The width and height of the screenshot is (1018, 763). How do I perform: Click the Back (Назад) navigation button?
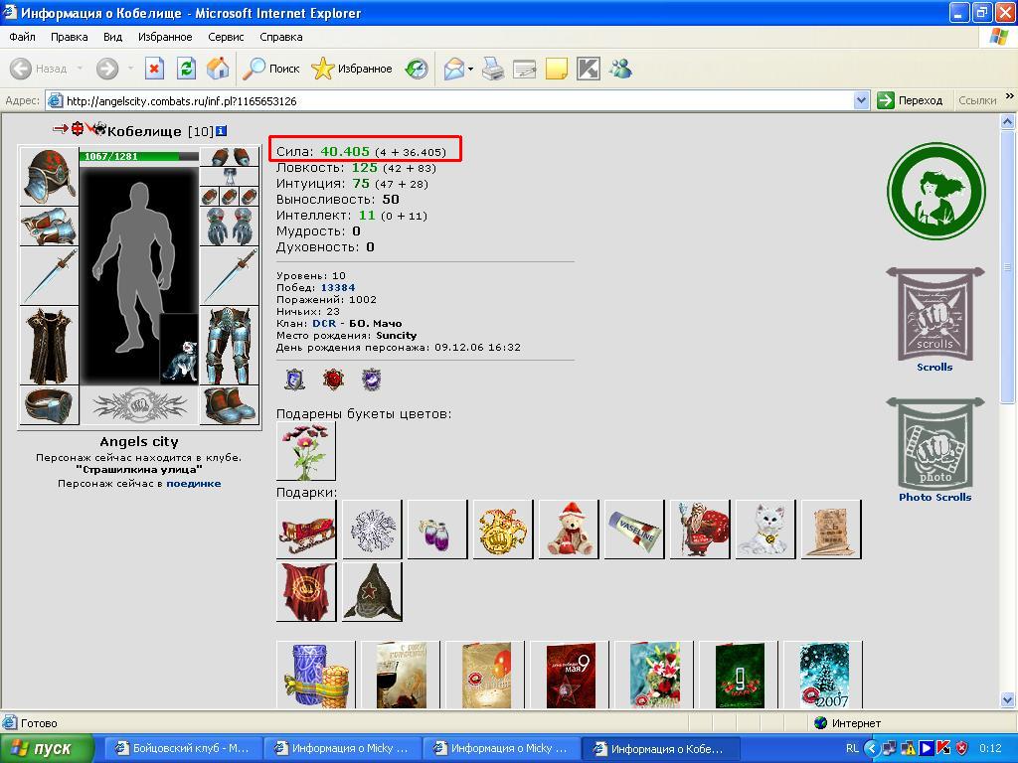click(x=39, y=69)
